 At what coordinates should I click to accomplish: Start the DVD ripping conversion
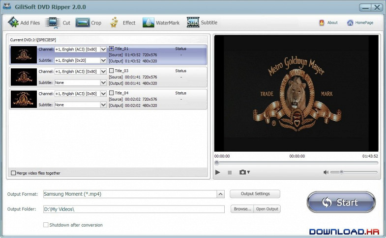pyautogui.click(x=341, y=202)
